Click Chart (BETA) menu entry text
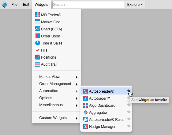The width and height of the screenshot is (172, 135). coord(51,29)
